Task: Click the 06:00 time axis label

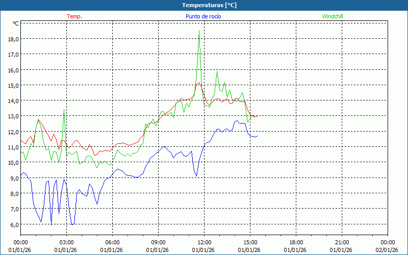Action: click(112, 242)
